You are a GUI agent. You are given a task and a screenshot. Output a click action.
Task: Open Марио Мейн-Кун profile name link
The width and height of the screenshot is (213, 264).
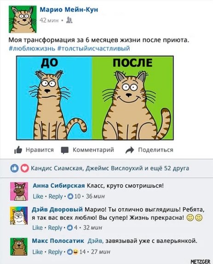coord(69,10)
